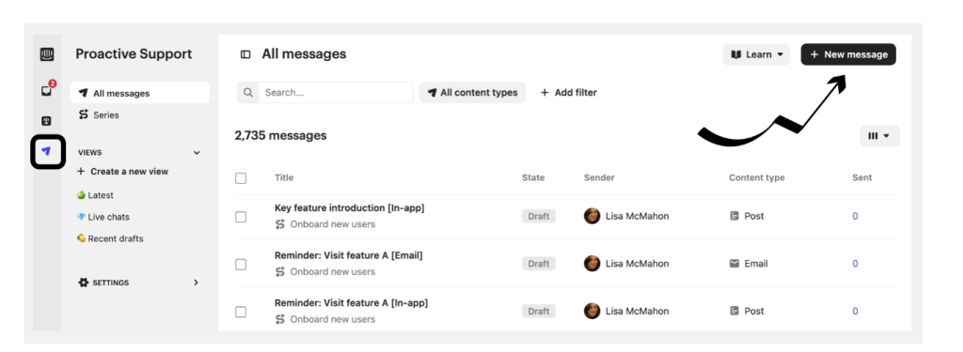Open Key feature introduction [In-app] message

point(350,207)
